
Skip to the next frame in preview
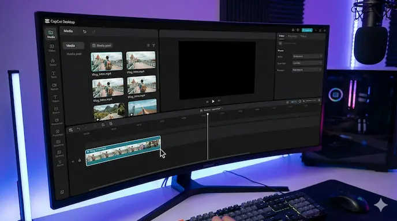[x=219, y=101]
